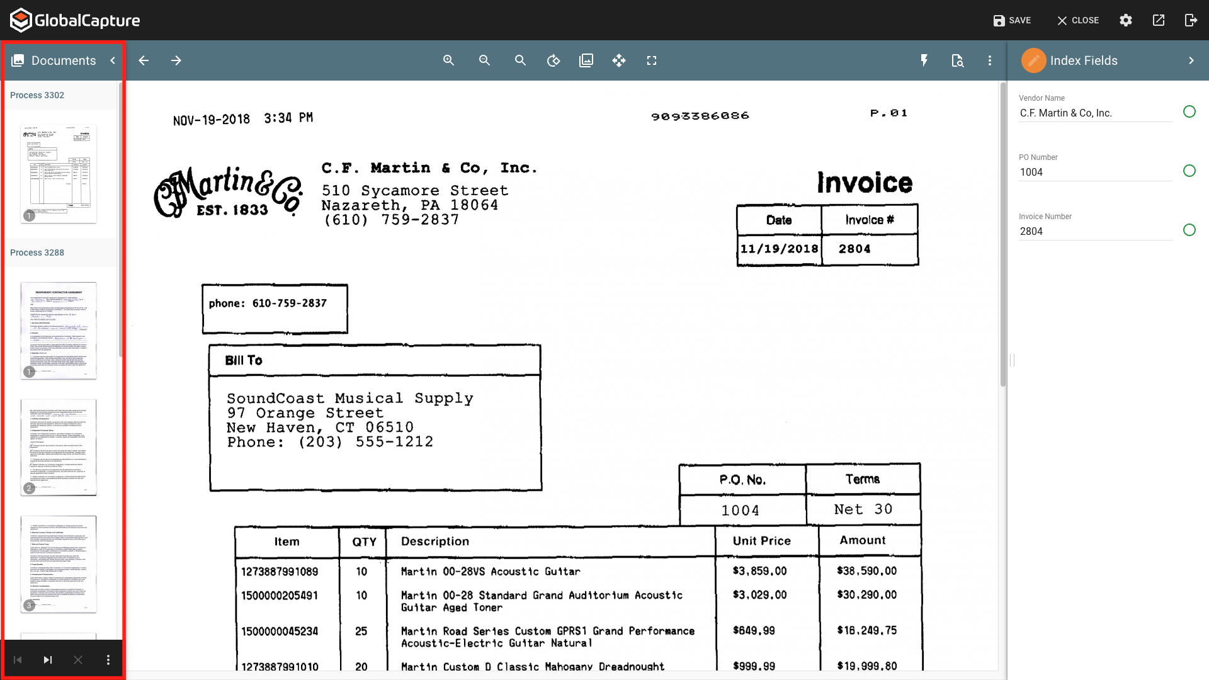Zoom in on the document
The width and height of the screenshot is (1209, 680).
pyautogui.click(x=448, y=60)
